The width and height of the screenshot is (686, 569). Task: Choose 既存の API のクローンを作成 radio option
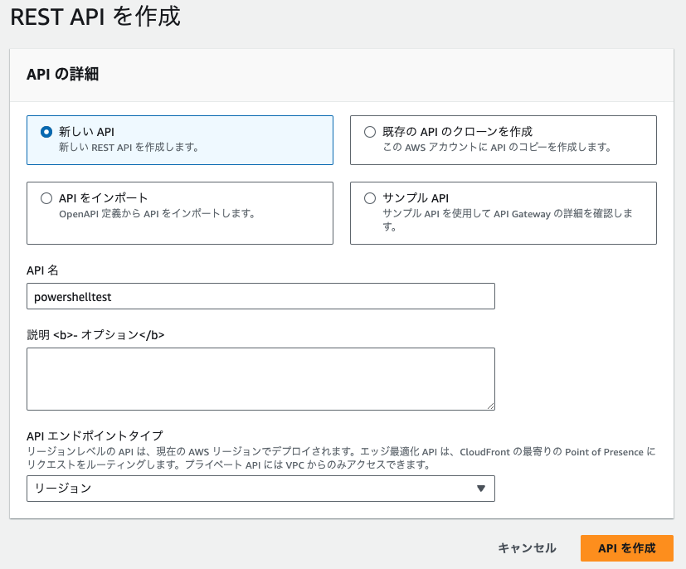(370, 132)
